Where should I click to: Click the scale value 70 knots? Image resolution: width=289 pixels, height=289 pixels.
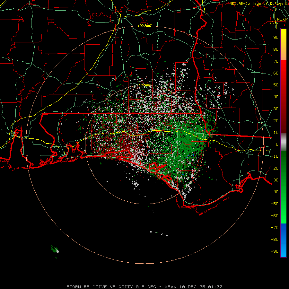(276, 61)
